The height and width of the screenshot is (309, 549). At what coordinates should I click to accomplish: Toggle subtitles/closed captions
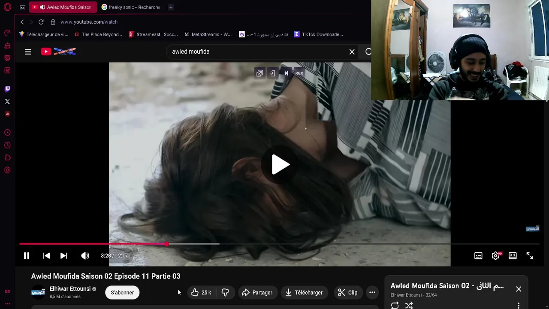pyautogui.click(x=478, y=256)
